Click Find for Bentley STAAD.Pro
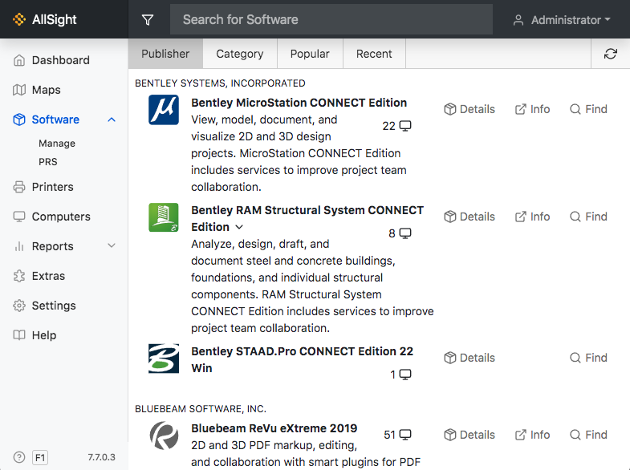630x470 pixels. point(588,358)
